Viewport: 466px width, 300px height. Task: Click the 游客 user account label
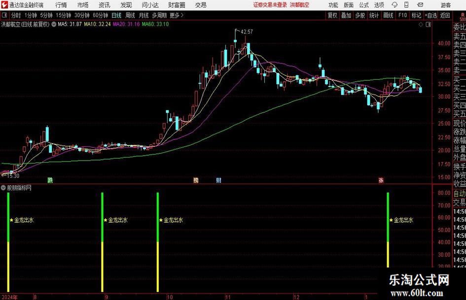click(x=446, y=5)
